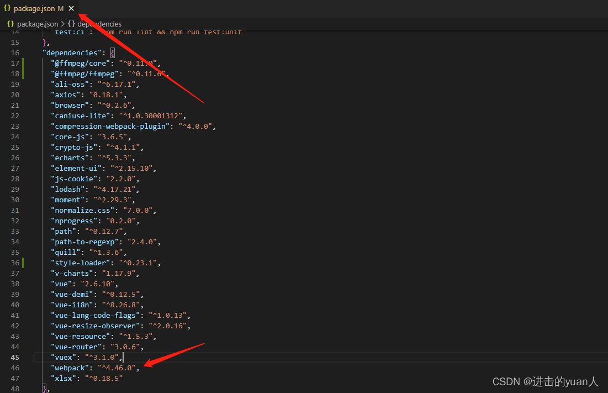This screenshot has width=608, height=393.
Task: Click the "axios" entry on line 20
Action: (x=88, y=95)
